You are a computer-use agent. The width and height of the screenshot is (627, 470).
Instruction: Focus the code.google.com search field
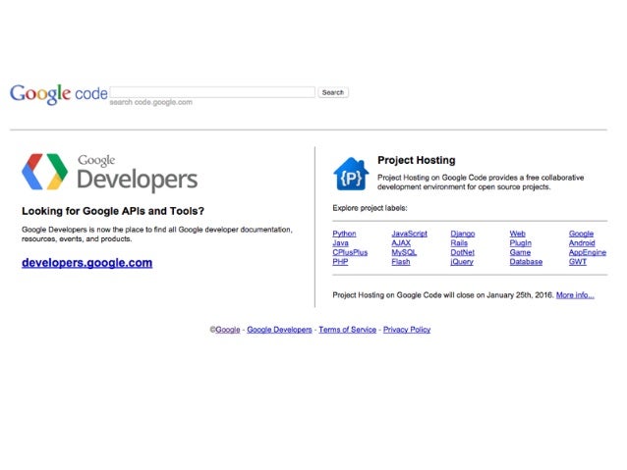click(x=212, y=92)
